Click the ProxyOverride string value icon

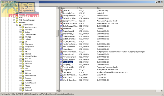(x=62, y=67)
